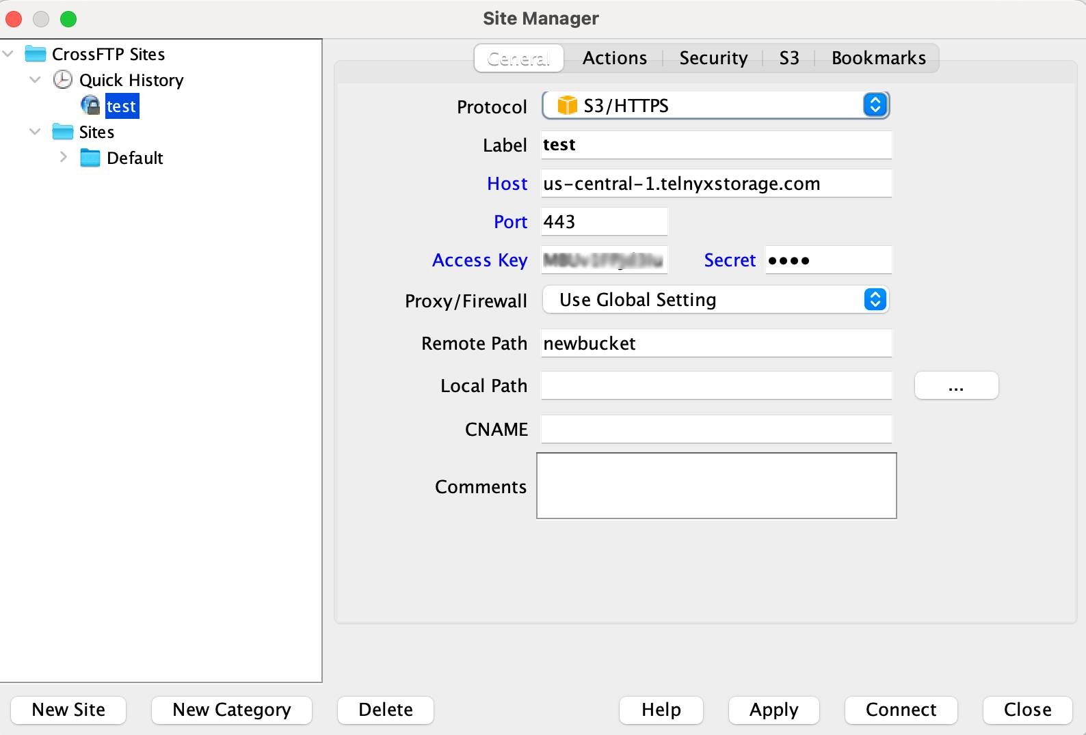Click the Access Key field
The height and width of the screenshot is (735, 1086).
604,260
